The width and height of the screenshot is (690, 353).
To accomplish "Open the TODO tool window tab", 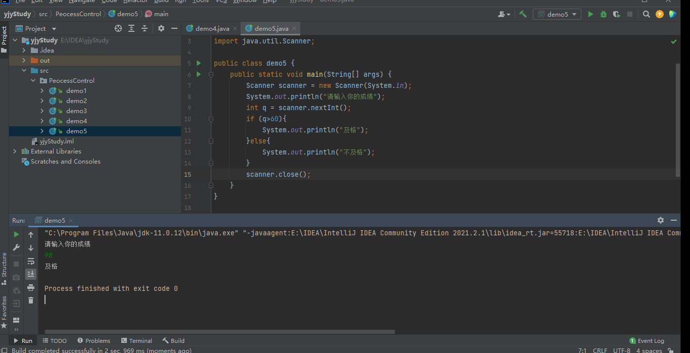I will pos(55,341).
